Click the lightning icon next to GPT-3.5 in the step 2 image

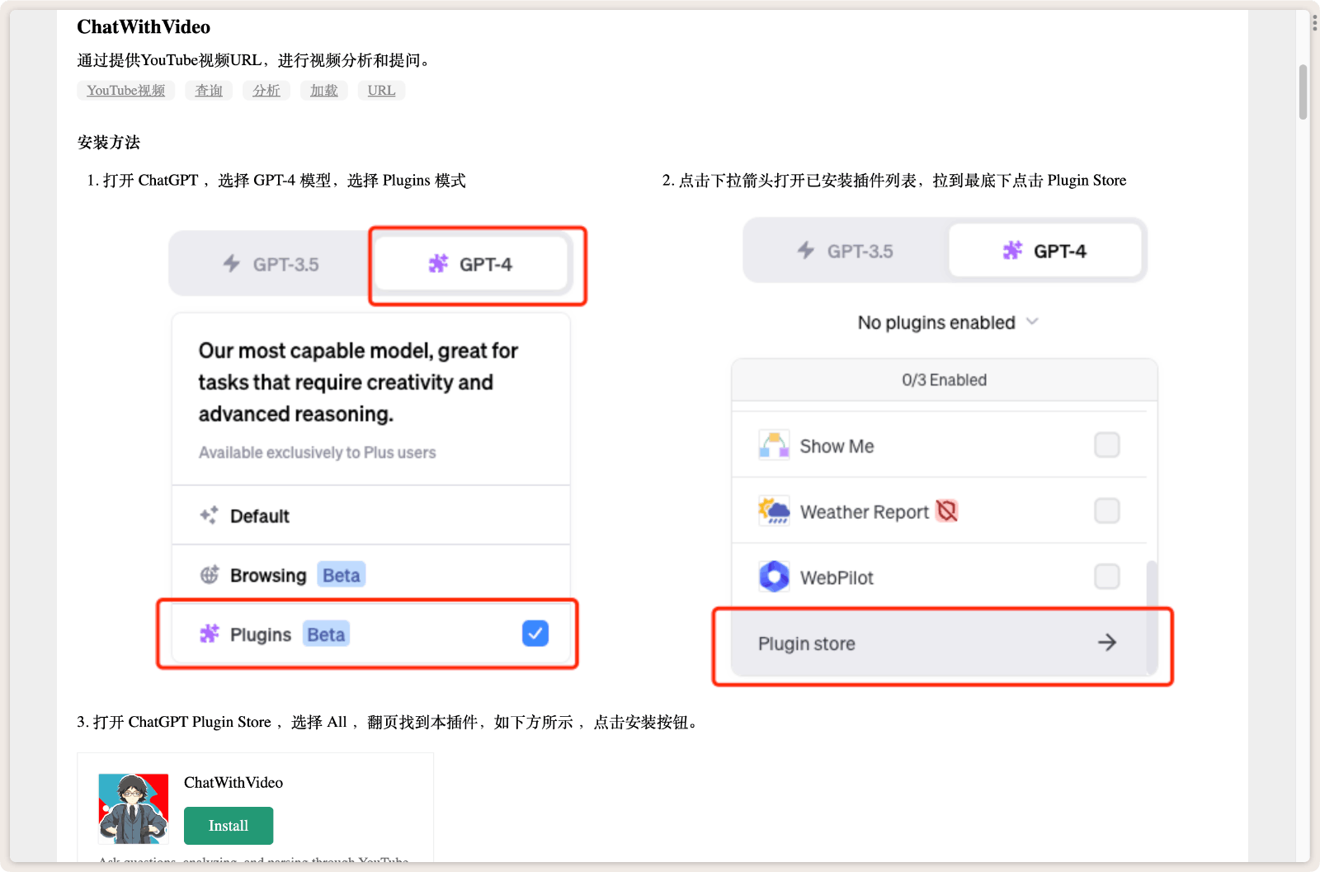(x=806, y=250)
